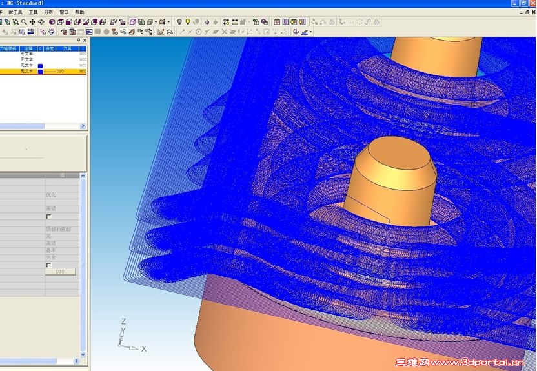This screenshot has width=537, height=371.
Task: Click the blue double-arrow toolpath icon
Action: click(x=31, y=32)
